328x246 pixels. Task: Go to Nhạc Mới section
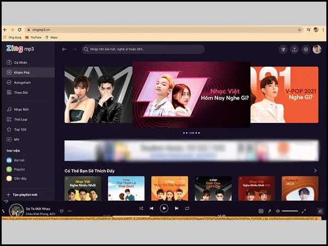(x=28, y=109)
